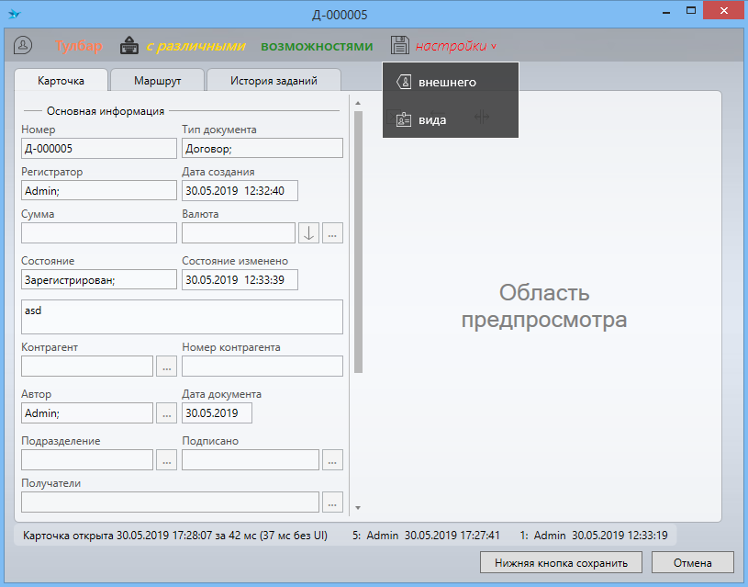The width and height of the screenshot is (748, 587).
Task: Click the scroll-down arrow of the card panel
Action: click(x=358, y=507)
